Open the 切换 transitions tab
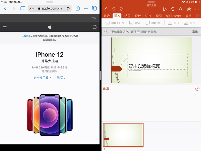The height and width of the screenshot is (151, 201). point(148,16)
